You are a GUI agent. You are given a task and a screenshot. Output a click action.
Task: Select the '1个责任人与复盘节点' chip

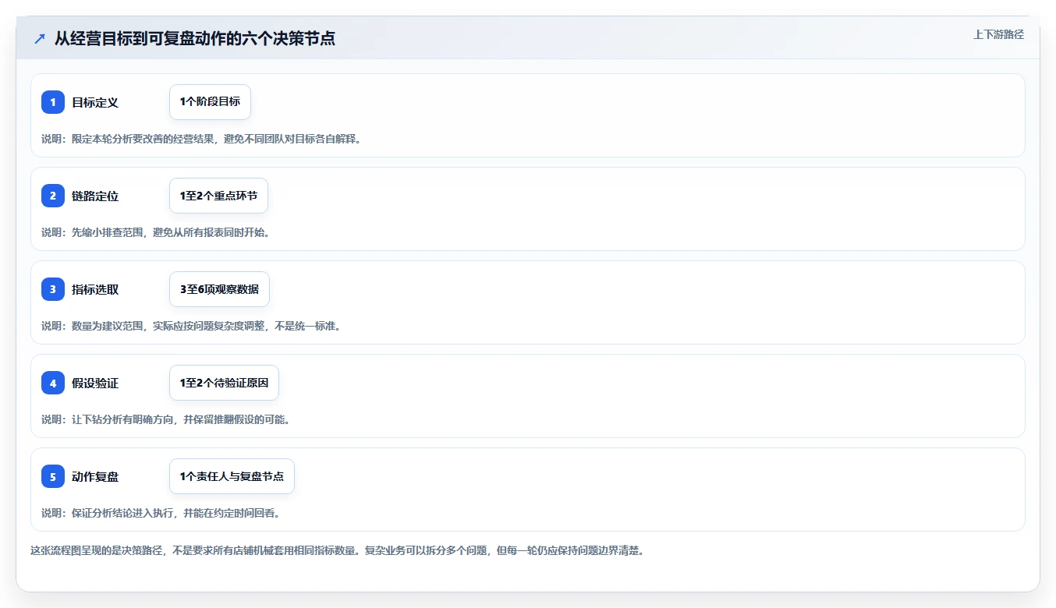(x=232, y=476)
